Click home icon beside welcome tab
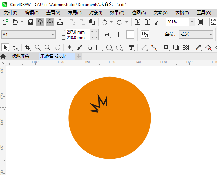Viewport: 217px width, 175px height. coord(3,56)
